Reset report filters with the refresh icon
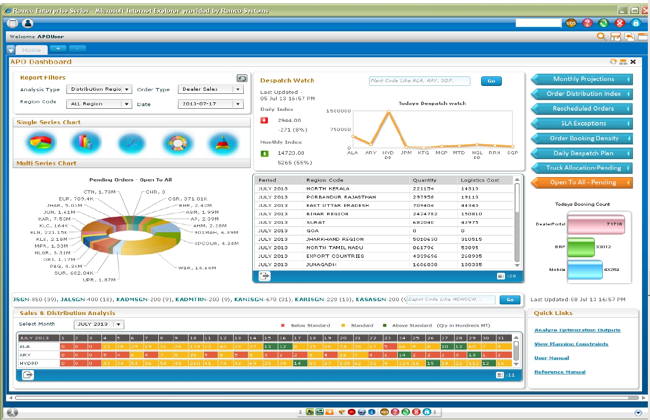 tap(242, 78)
